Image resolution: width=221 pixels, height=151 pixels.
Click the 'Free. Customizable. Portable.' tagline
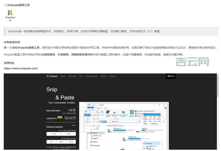61,103
